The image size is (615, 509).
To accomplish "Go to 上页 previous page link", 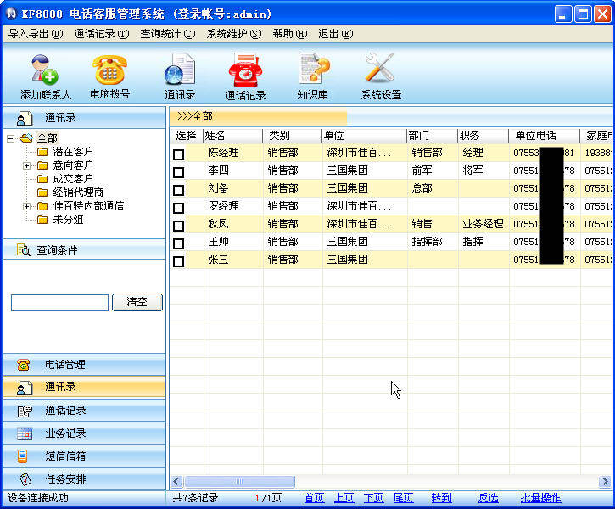I will click(x=344, y=498).
